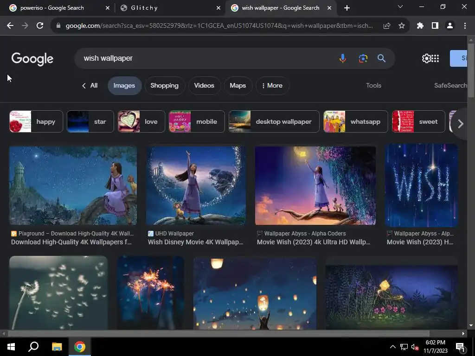The width and height of the screenshot is (475, 356).
Task: Open 'Movie Wish (2023) 4k Ultra HD' link
Action: click(x=314, y=242)
